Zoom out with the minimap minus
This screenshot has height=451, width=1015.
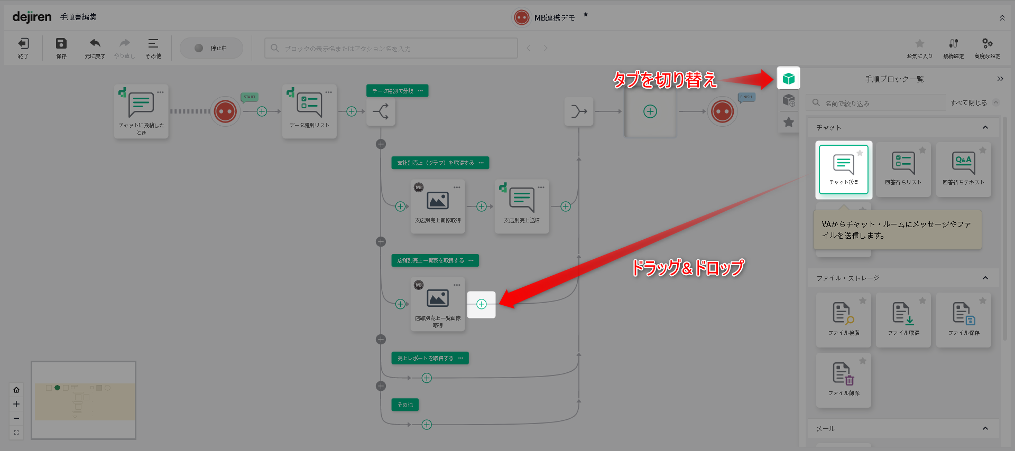16,418
